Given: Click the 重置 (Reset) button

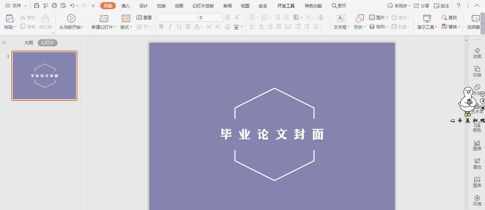Looking at the screenshot, I should (x=144, y=17).
